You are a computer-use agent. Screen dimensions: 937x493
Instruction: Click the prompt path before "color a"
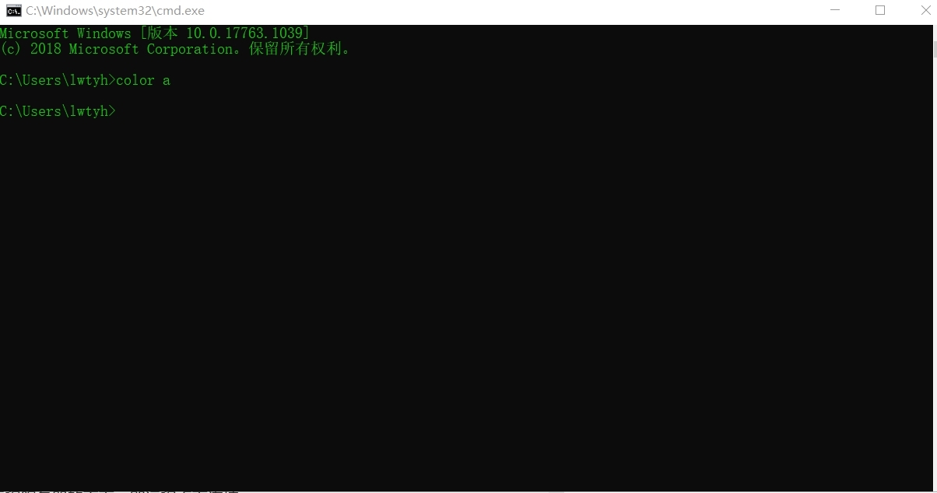58,80
